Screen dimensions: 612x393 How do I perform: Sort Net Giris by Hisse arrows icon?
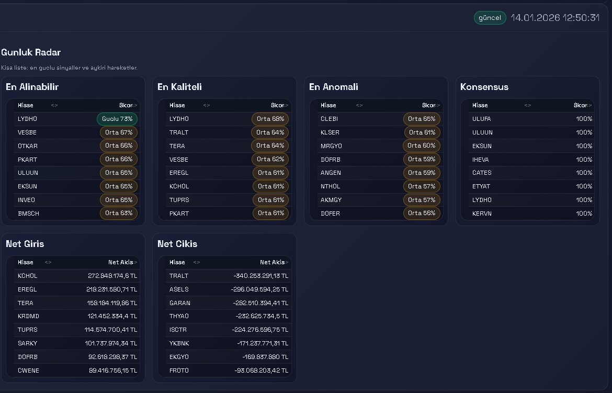coord(48,263)
